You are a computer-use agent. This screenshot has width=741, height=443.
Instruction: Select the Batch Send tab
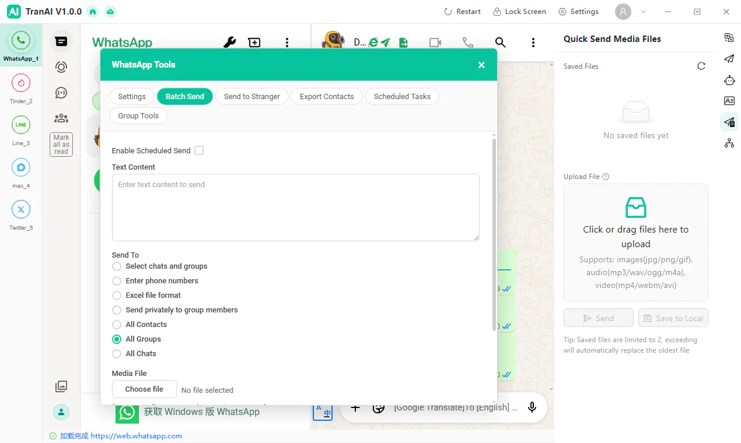185,96
